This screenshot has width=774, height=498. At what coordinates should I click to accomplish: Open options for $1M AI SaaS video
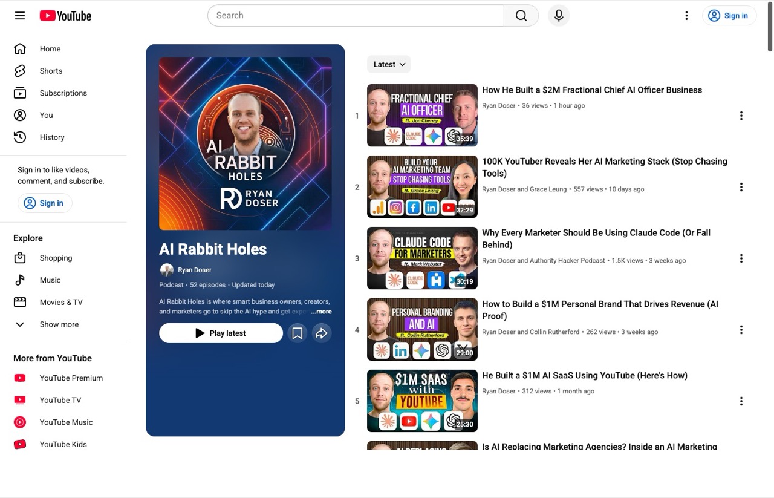click(x=741, y=401)
